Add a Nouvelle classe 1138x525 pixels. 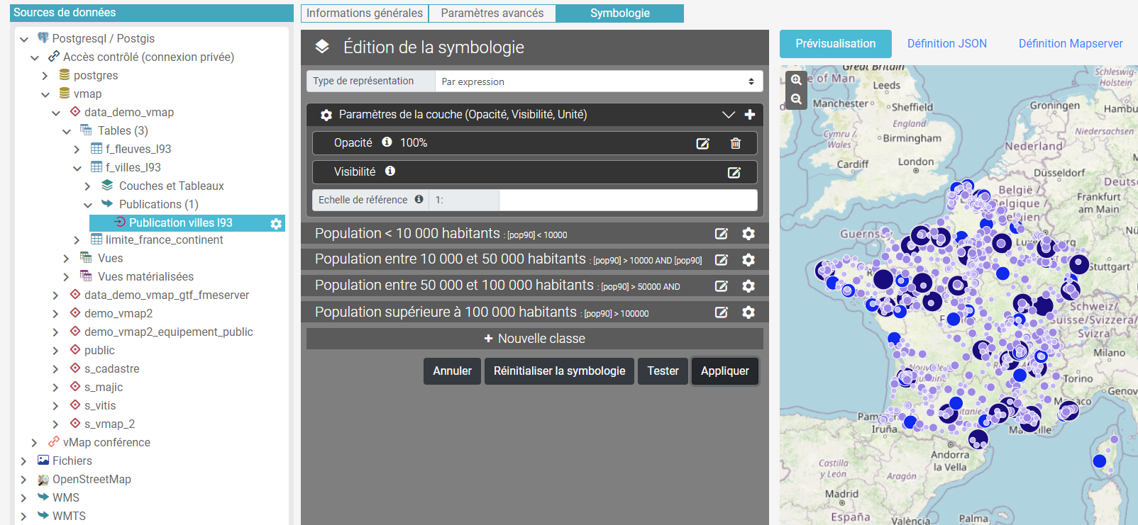point(535,339)
